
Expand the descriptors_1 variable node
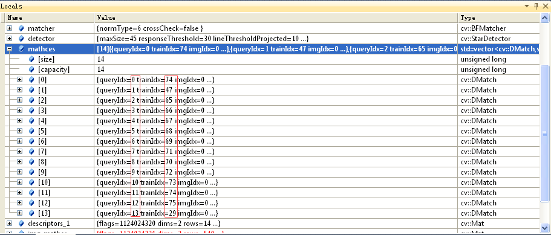[9, 223]
